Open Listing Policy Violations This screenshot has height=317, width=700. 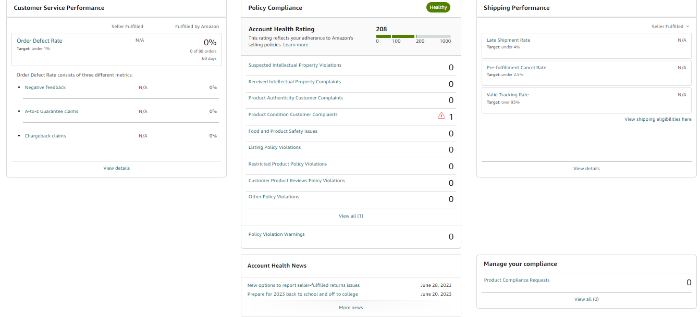click(x=274, y=147)
